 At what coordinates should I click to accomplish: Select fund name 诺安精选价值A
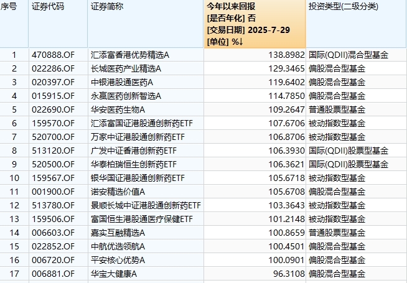click(x=118, y=192)
